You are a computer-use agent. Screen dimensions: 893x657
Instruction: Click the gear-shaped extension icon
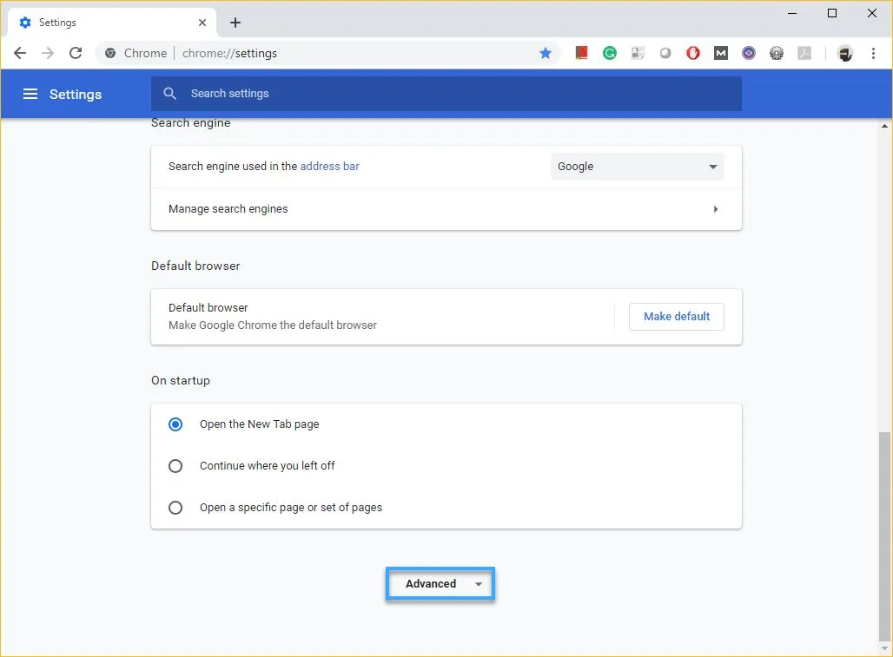click(776, 53)
